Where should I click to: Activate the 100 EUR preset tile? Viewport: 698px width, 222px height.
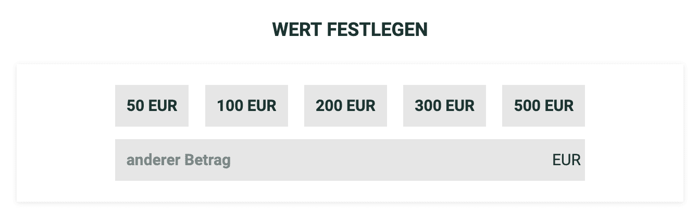(246, 106)
